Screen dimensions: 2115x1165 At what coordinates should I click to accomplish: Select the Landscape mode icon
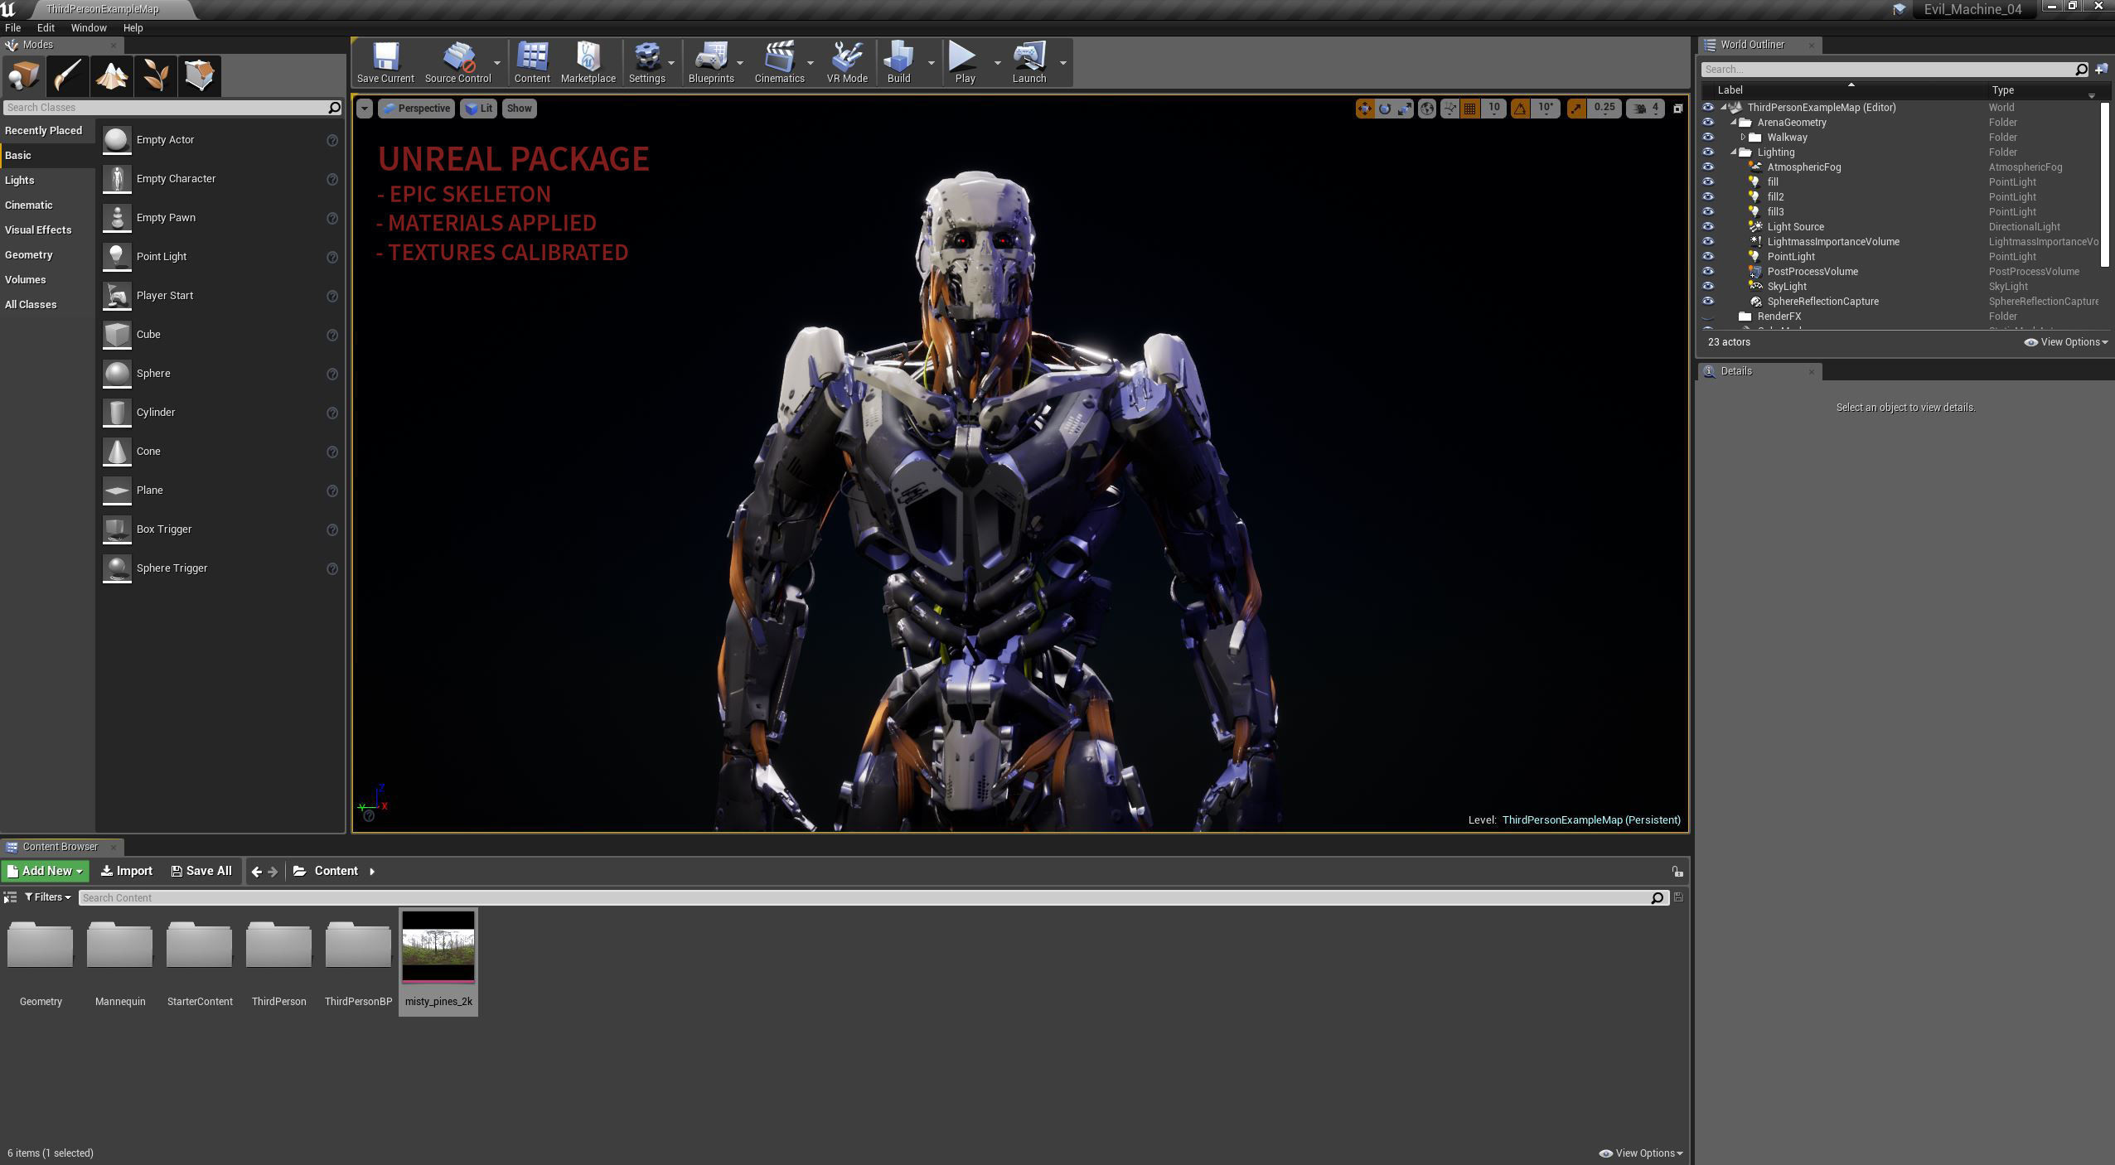[111, 76]
